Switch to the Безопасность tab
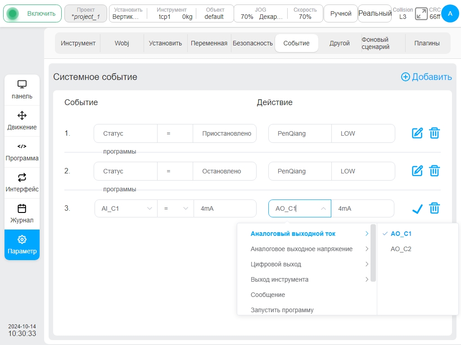The width and height of the screenshot is (461, 345). (253, 43)
